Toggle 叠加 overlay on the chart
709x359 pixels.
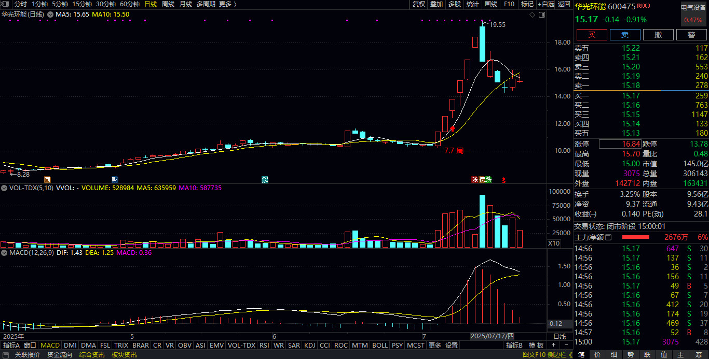[437, 4]
